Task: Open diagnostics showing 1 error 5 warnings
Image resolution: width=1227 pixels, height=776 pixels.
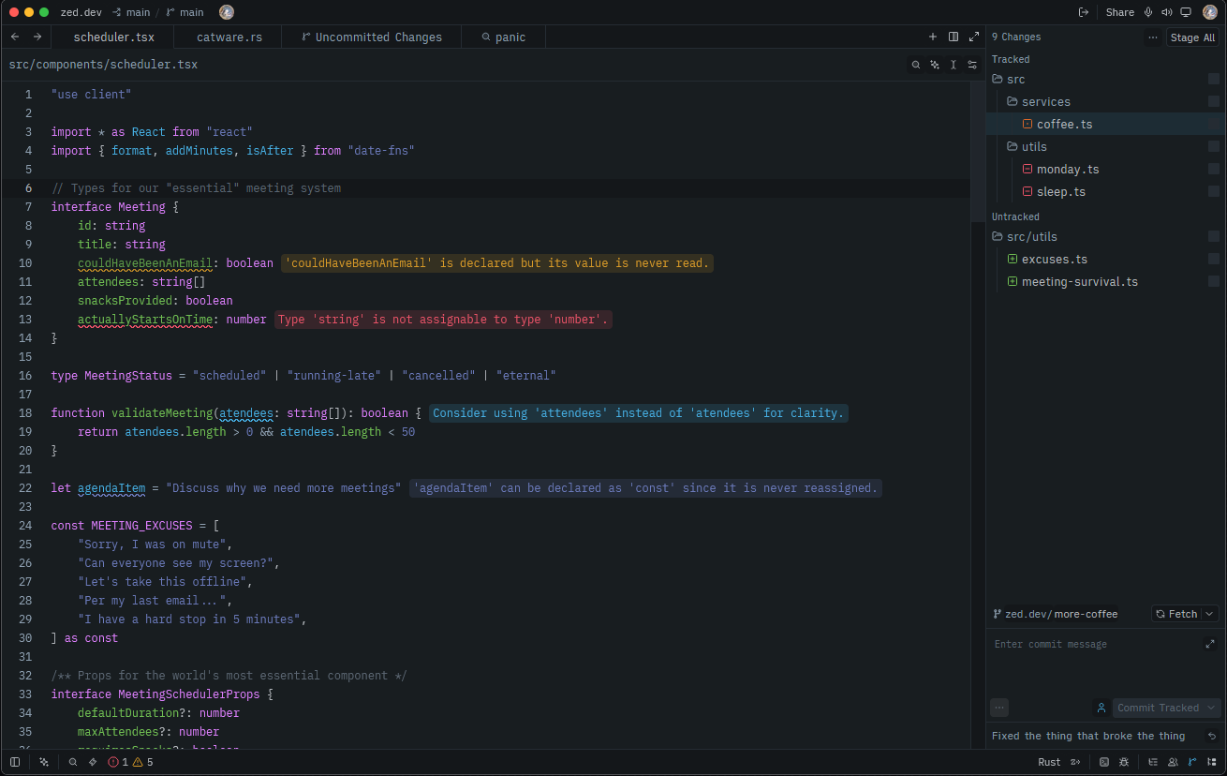Action: 130,762
